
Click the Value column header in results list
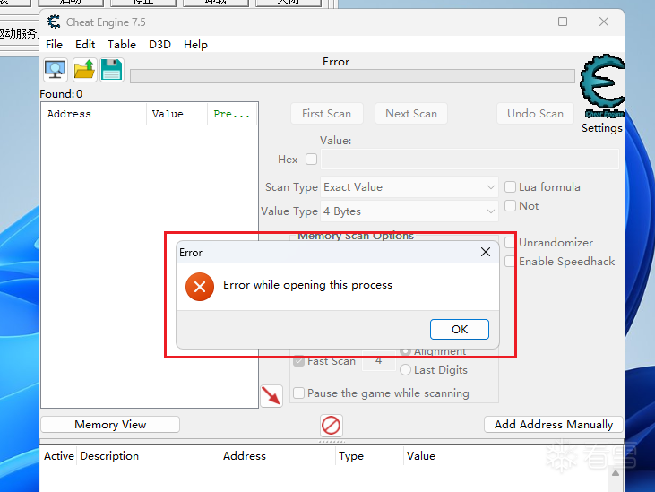click(177, 114)
